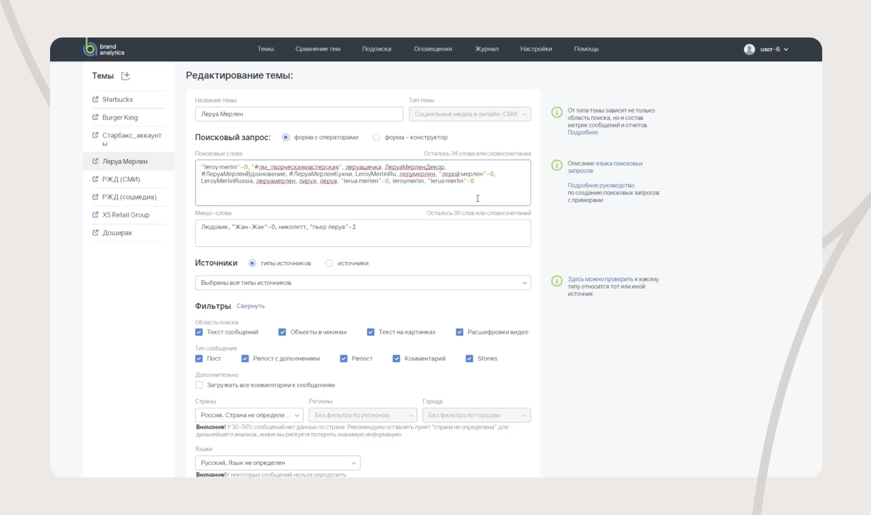
Task: Open Леруа Мерлен external link icon
Action: [96, 161]
